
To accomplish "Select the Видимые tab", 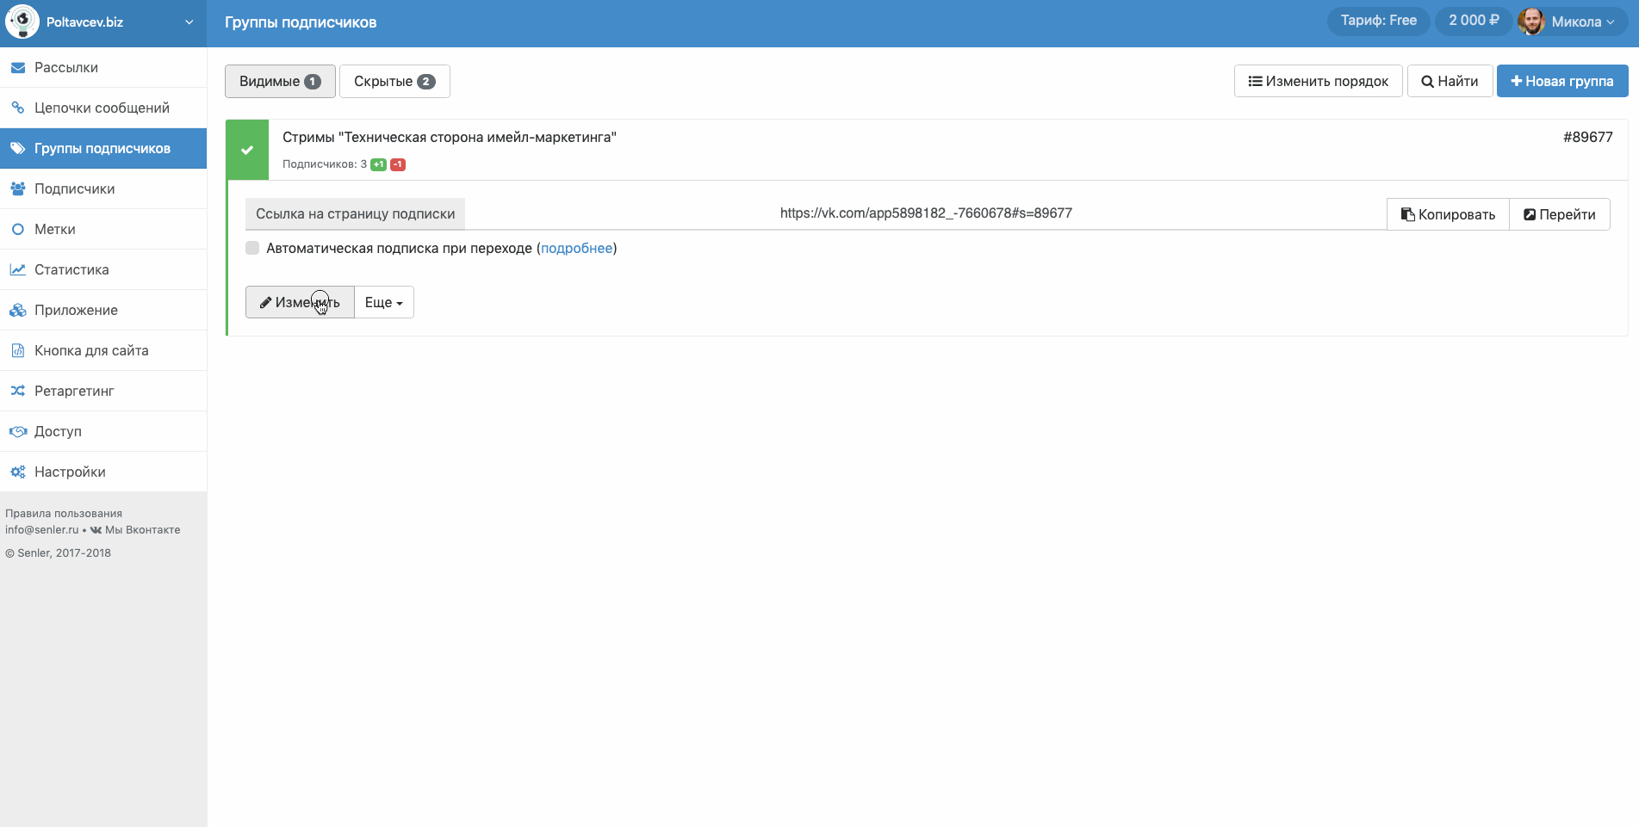I will click(280, 82).
